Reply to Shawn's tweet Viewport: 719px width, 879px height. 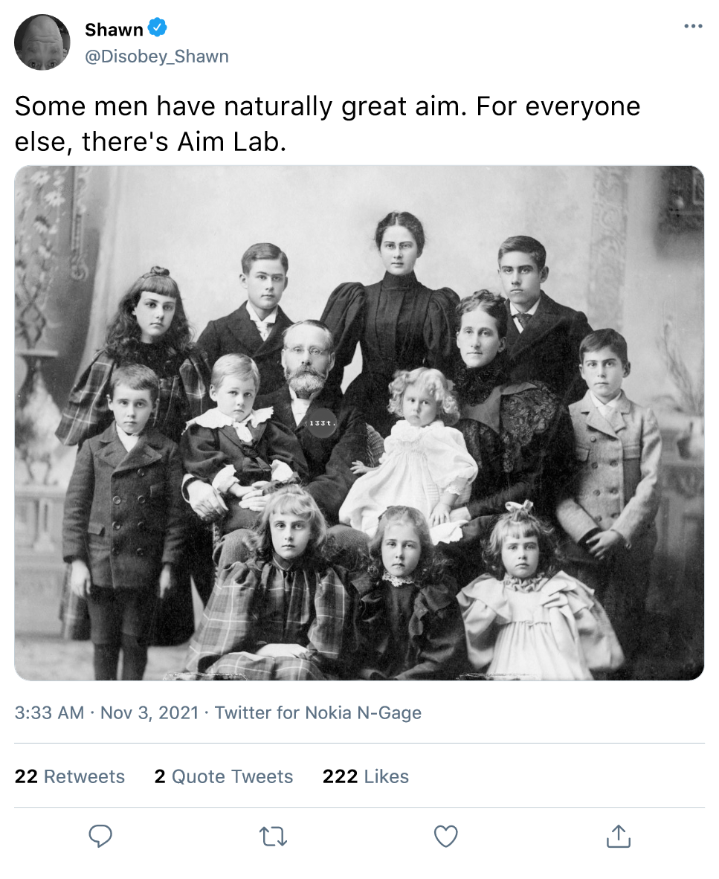pos(100,837)
